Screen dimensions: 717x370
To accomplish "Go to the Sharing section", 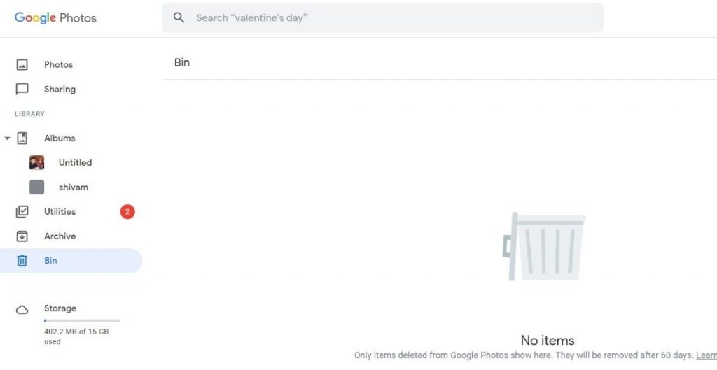I will tap(60, 89).
